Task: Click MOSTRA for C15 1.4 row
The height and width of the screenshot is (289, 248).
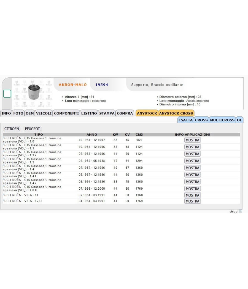Action: point(192,168)
